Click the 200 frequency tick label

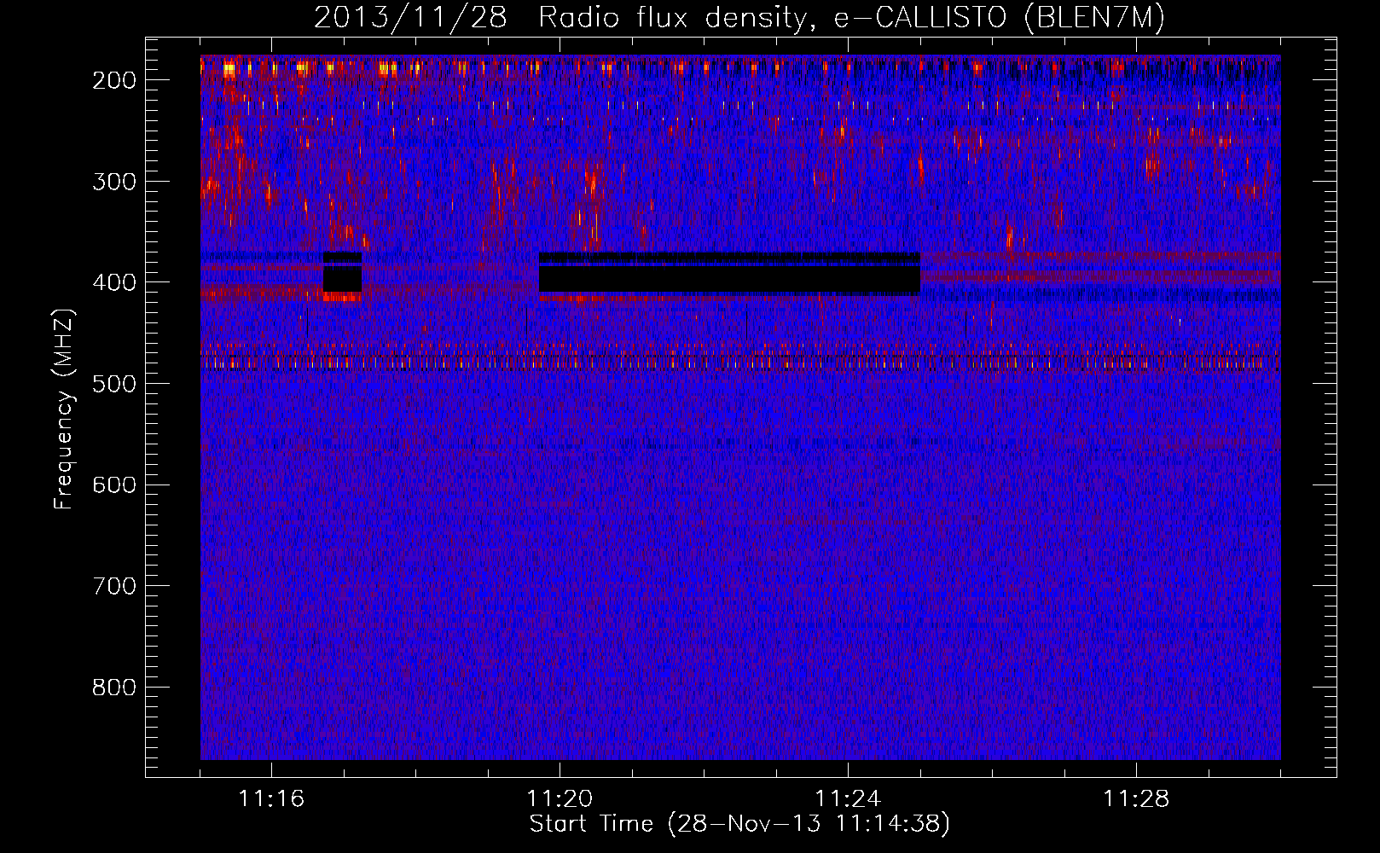coord(113,80)
